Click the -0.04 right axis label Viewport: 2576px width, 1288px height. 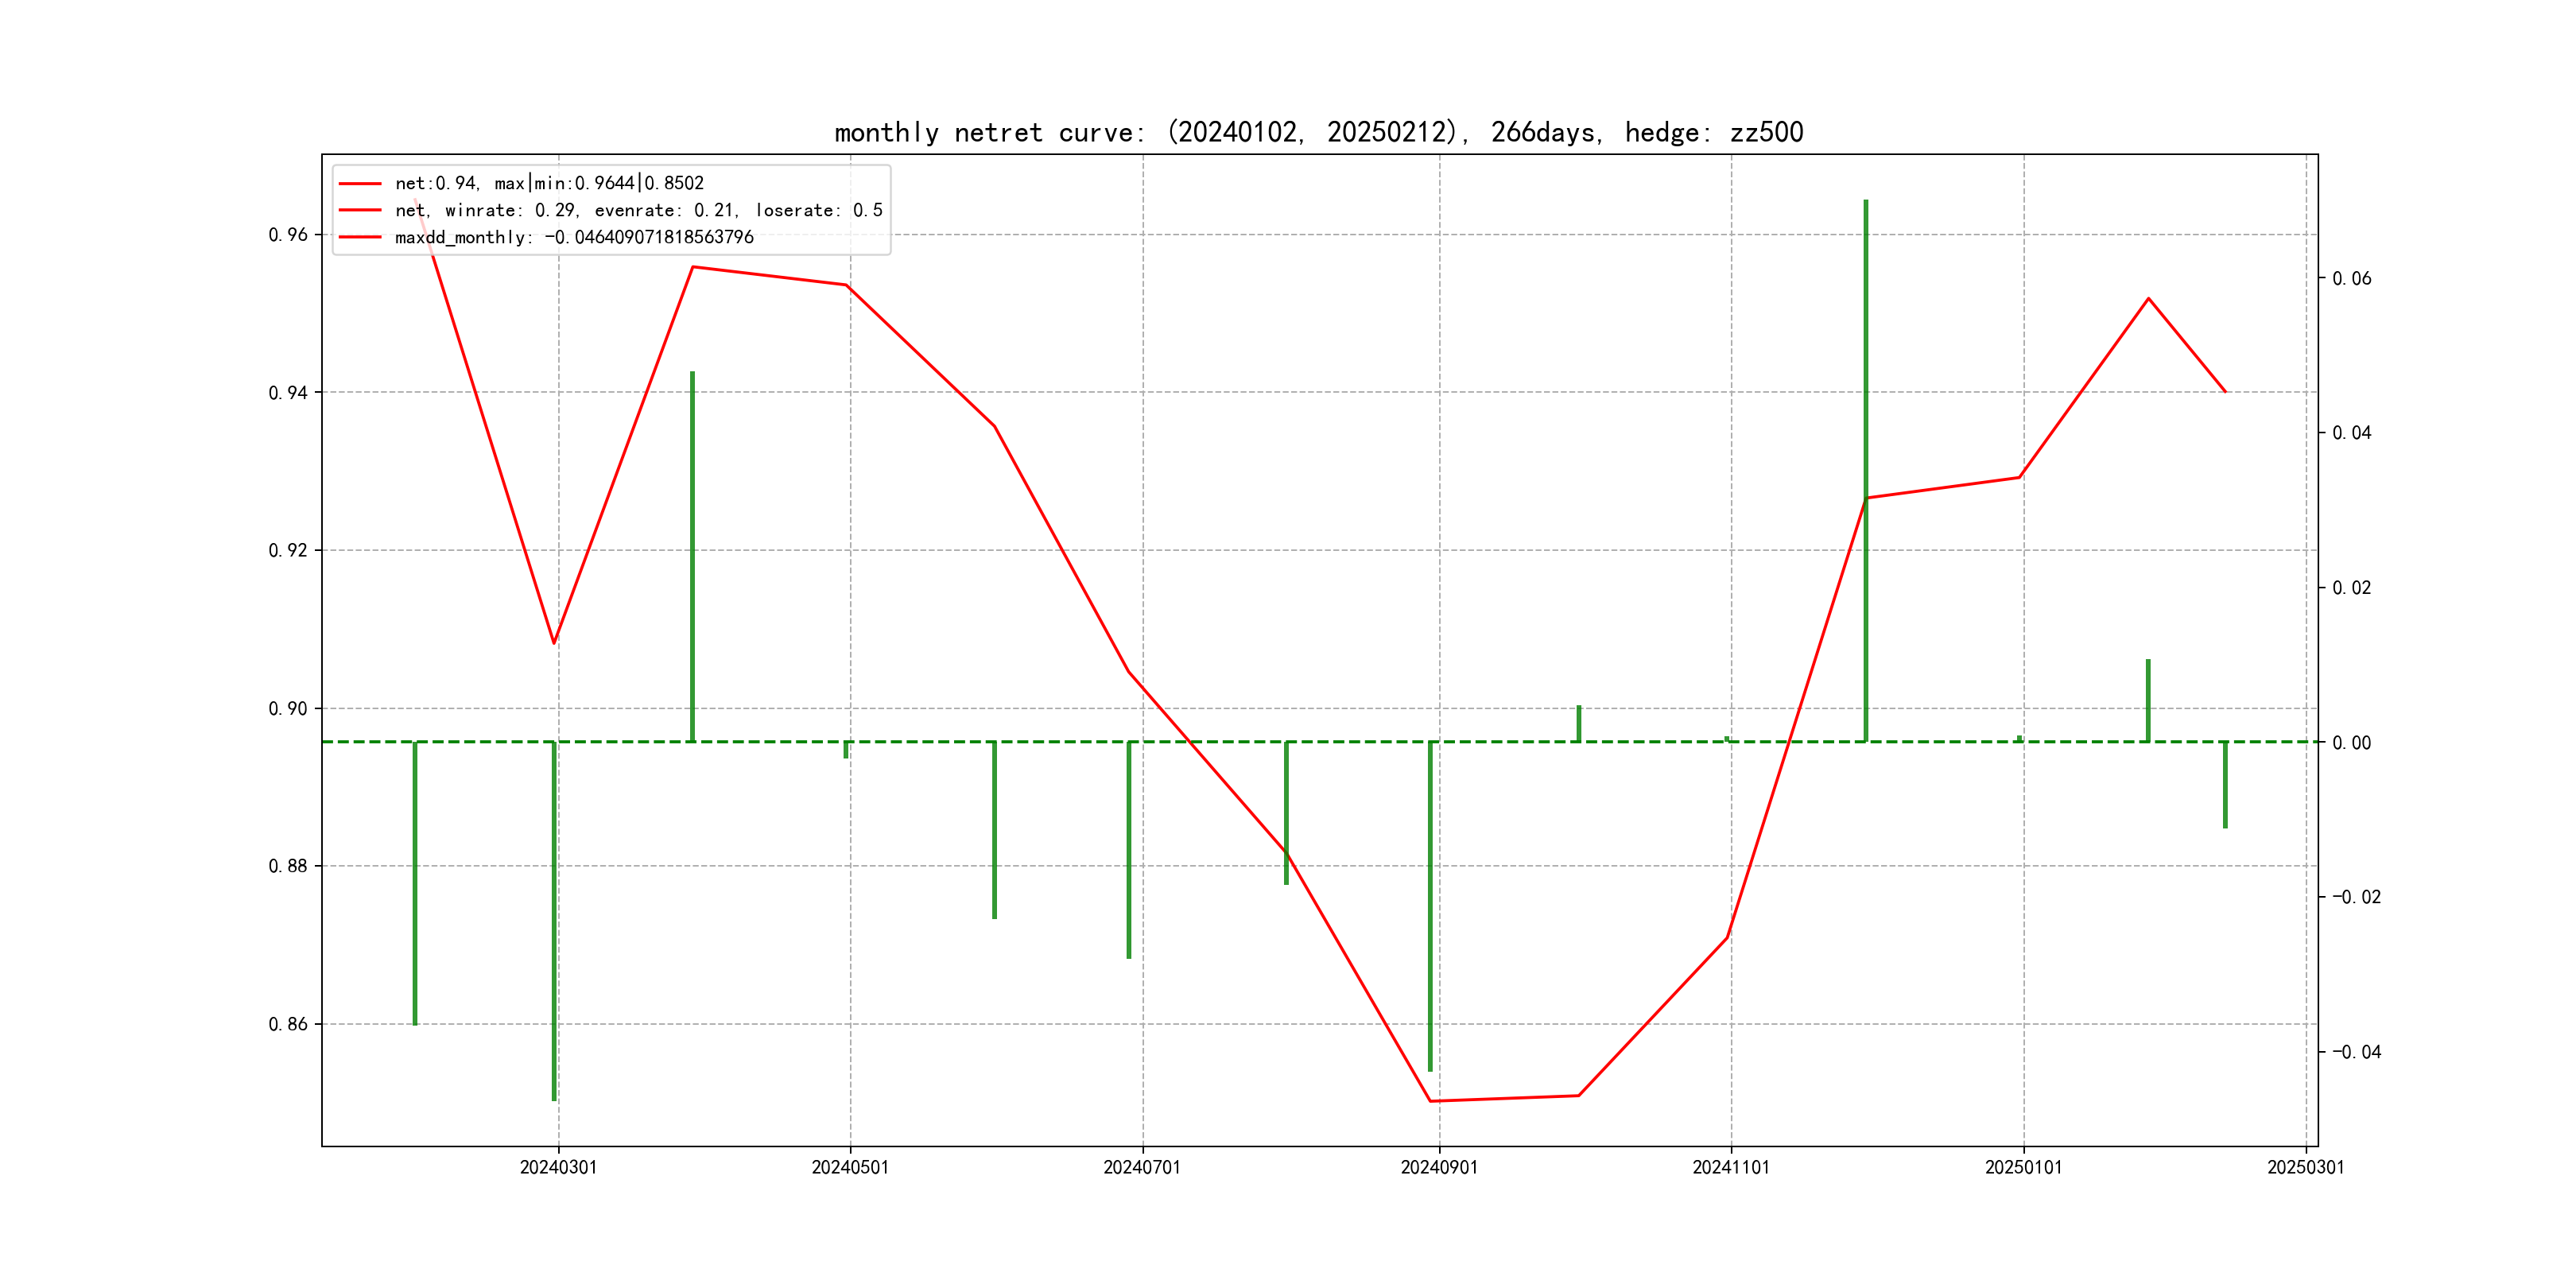[2356, 1051]
